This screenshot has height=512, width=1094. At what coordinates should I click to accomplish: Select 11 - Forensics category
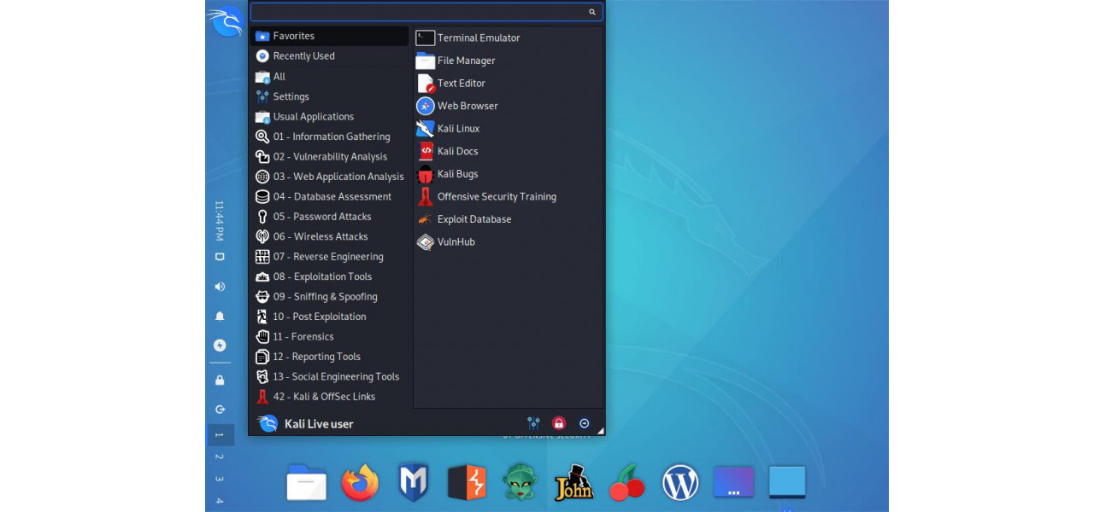tap(329, 336)
